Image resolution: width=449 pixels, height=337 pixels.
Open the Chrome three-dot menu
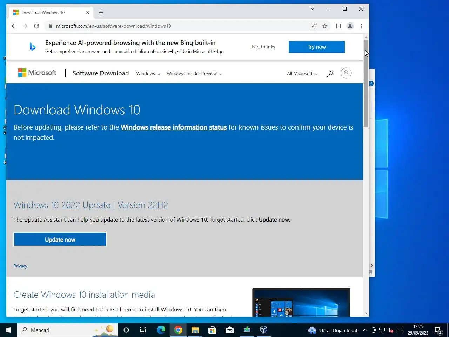(x=361, y=26)
